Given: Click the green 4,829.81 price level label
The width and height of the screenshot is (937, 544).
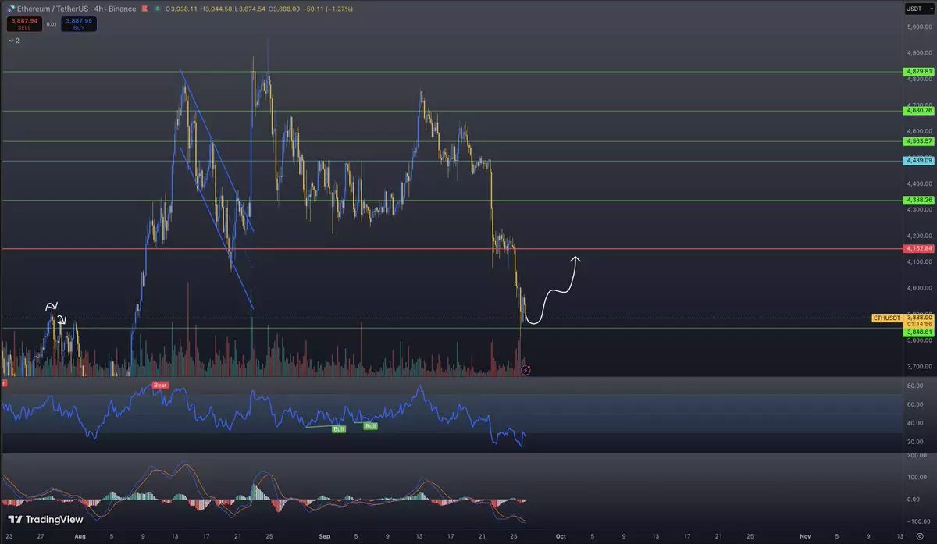Looking at the screenshot, I should [918, 72].
